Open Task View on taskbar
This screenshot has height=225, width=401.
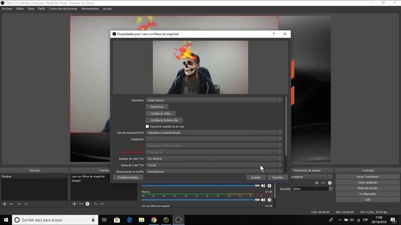pyautogui.click(x=104, y=220)
